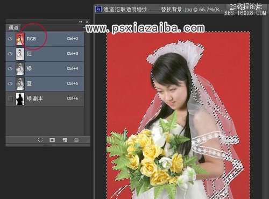Click Save selection as channel icon
Viewport: 269px width, 199px height.
(52, 140)
